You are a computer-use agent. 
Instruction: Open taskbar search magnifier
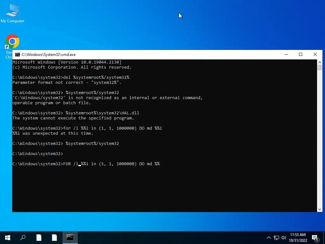[x=23, y=238]
